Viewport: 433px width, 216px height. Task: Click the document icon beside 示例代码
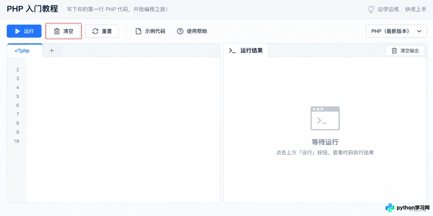click(x=138, y=31)
